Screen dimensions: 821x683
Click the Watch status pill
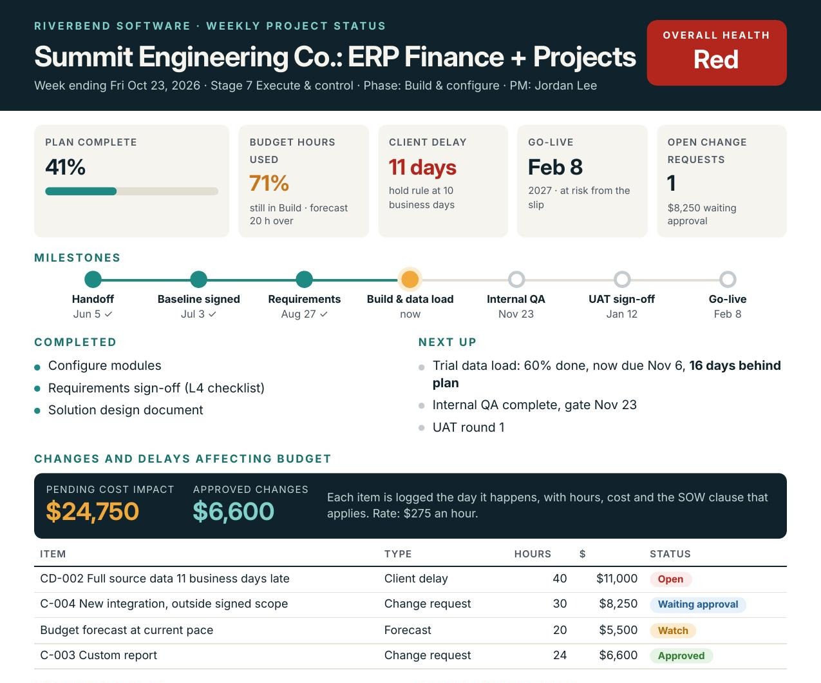tap(673, 631)
